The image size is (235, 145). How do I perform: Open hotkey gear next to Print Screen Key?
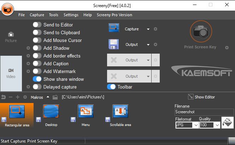point(227,48)
